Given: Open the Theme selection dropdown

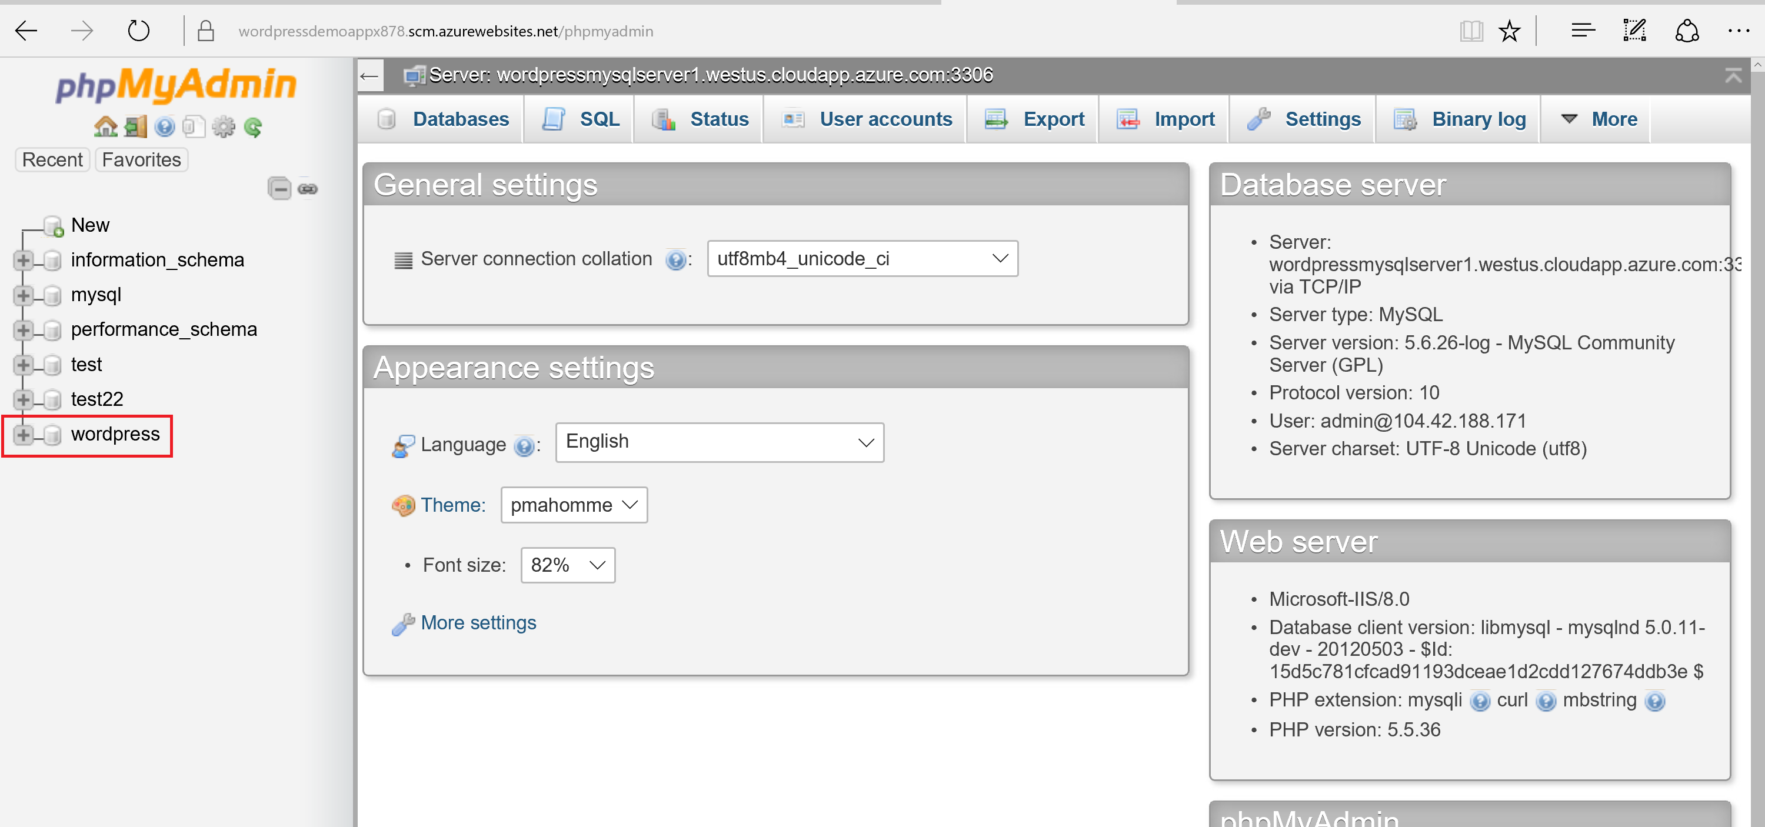Looking at the screenshot, I should click(574, 504).
